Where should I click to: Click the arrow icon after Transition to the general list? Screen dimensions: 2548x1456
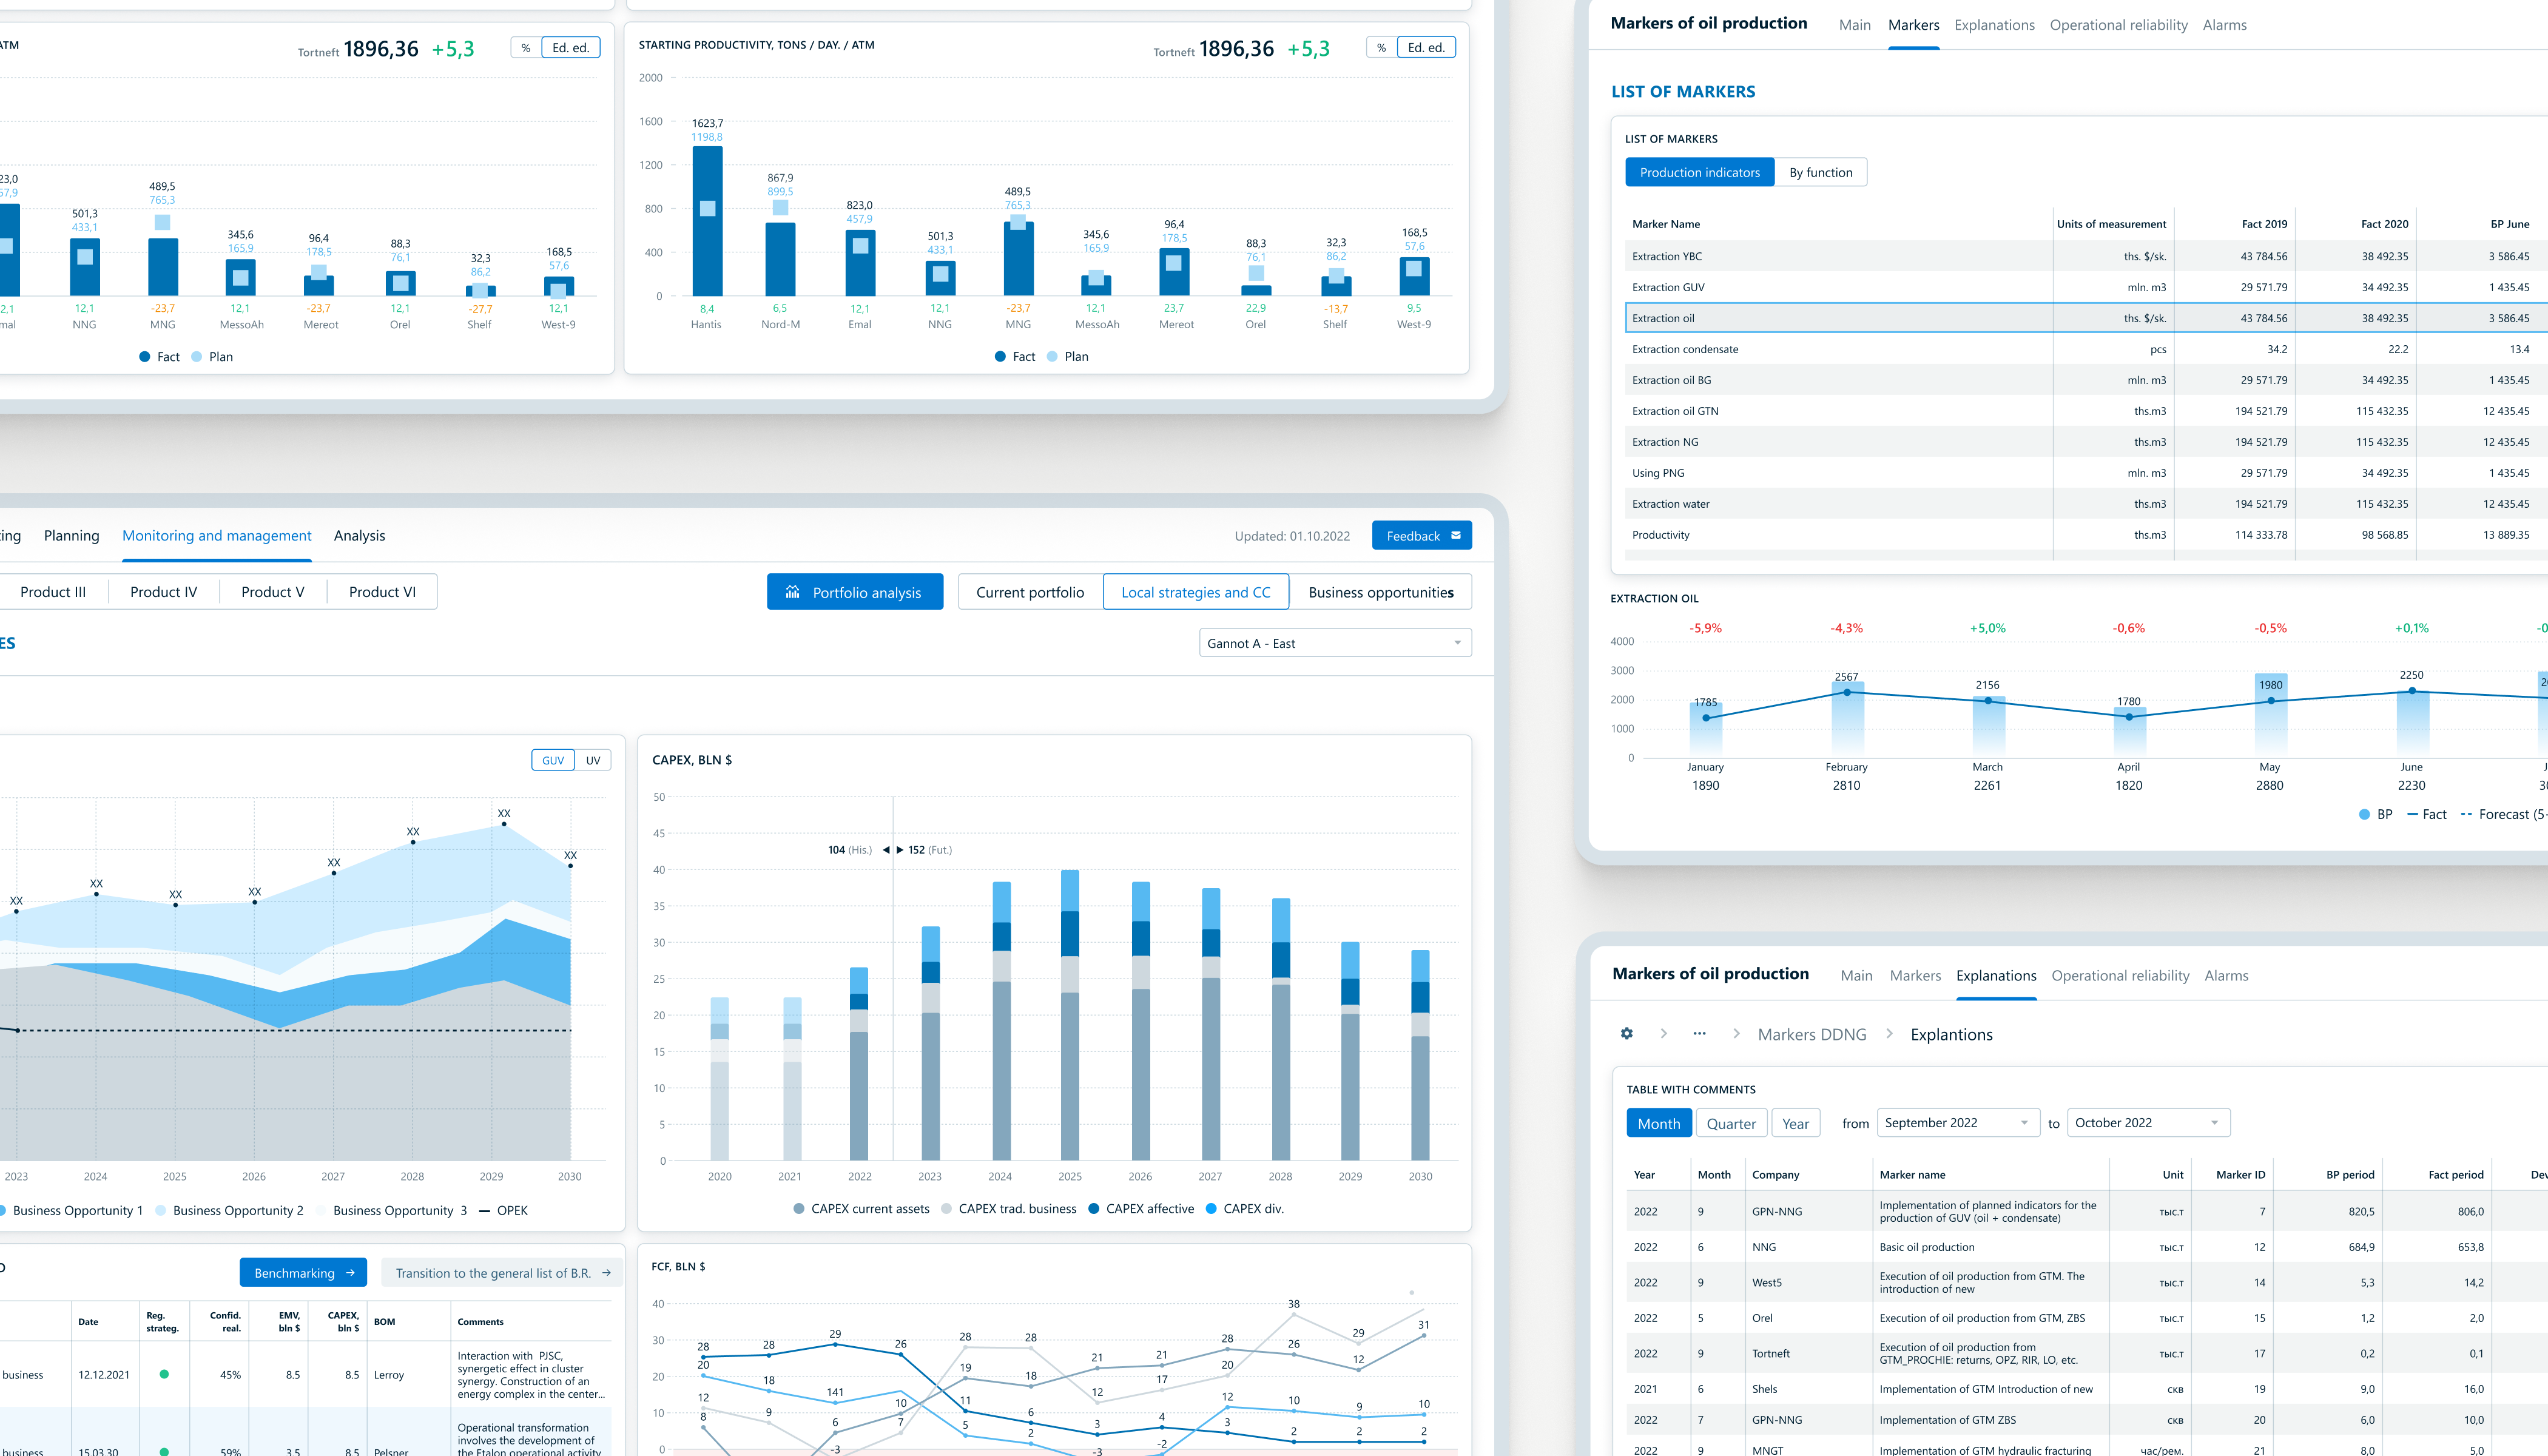click(x=606, y=1273)
